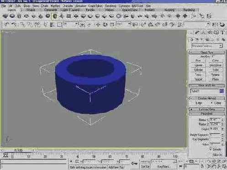Switch to the Helpers tab in tab panel
Image resolution: width=227 pixels, height=170 pixels.
pos(110,10)
